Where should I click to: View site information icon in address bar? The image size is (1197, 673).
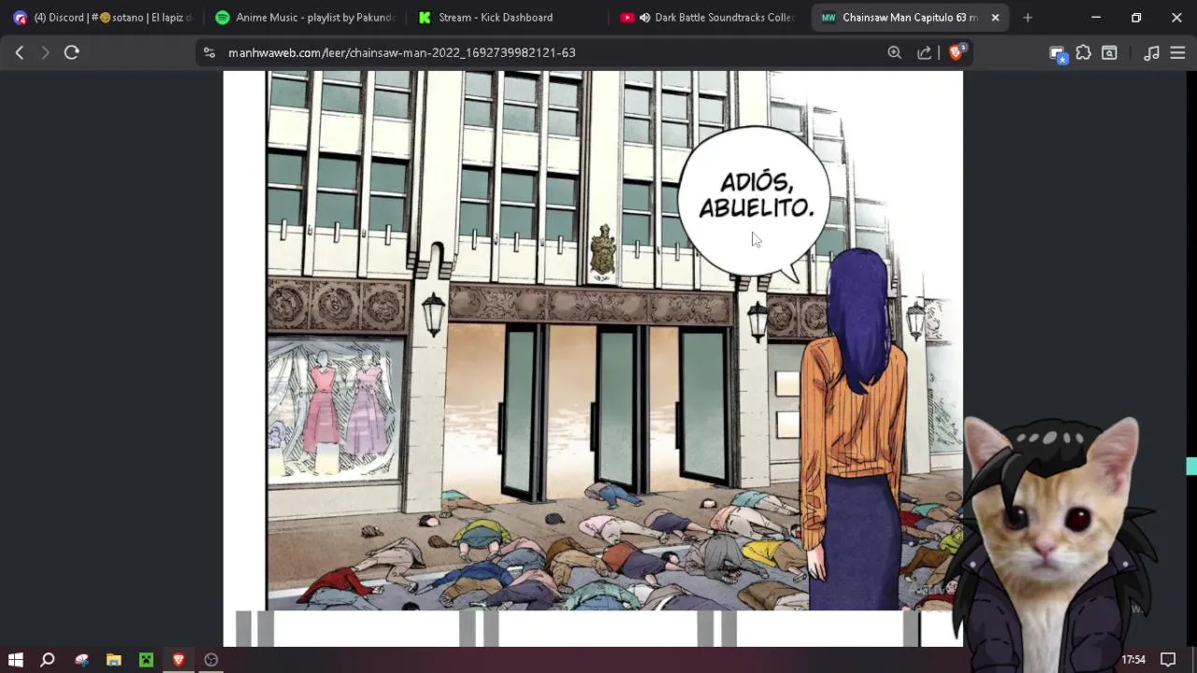click(x=209, y=53)
